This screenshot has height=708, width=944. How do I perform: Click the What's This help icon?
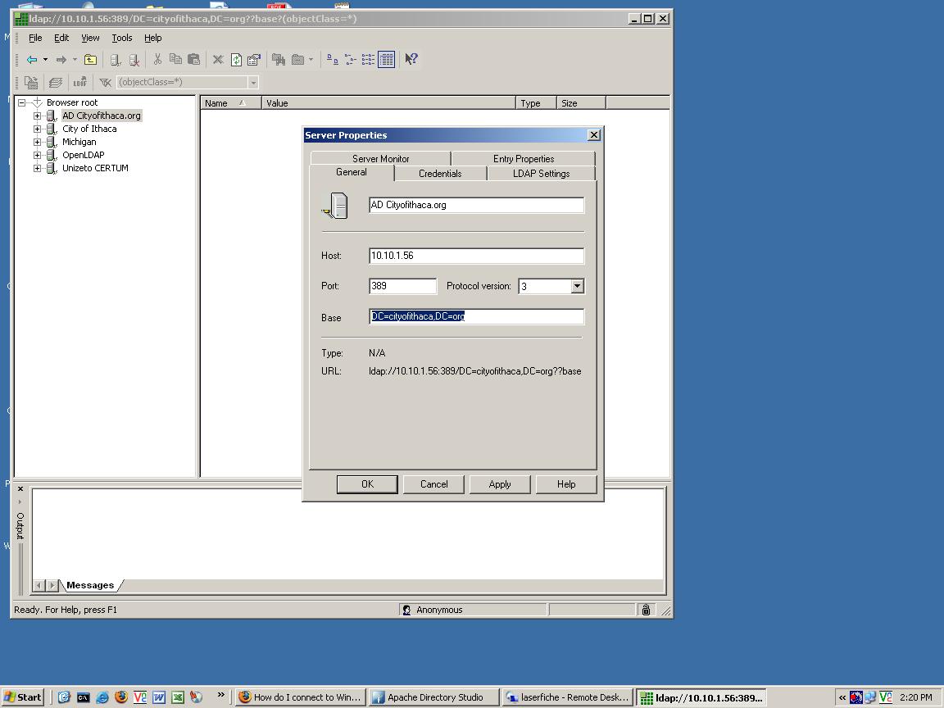point(411,59)
